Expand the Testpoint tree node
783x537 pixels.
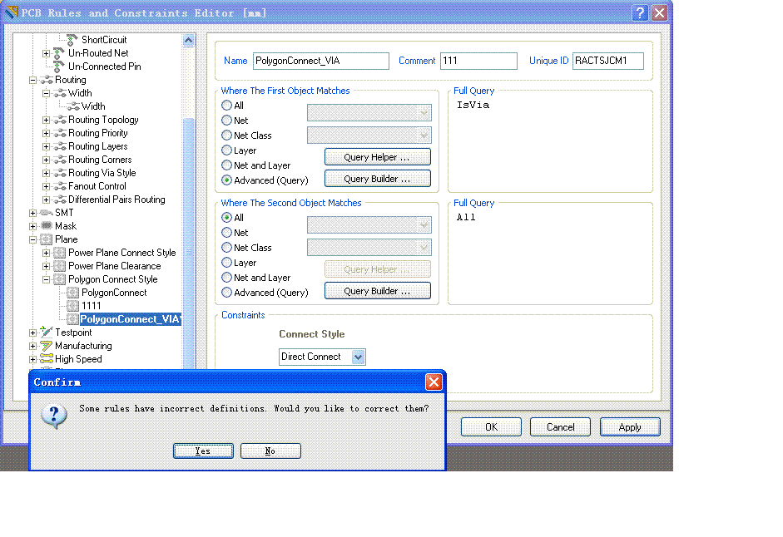click(x=33, y=333)
